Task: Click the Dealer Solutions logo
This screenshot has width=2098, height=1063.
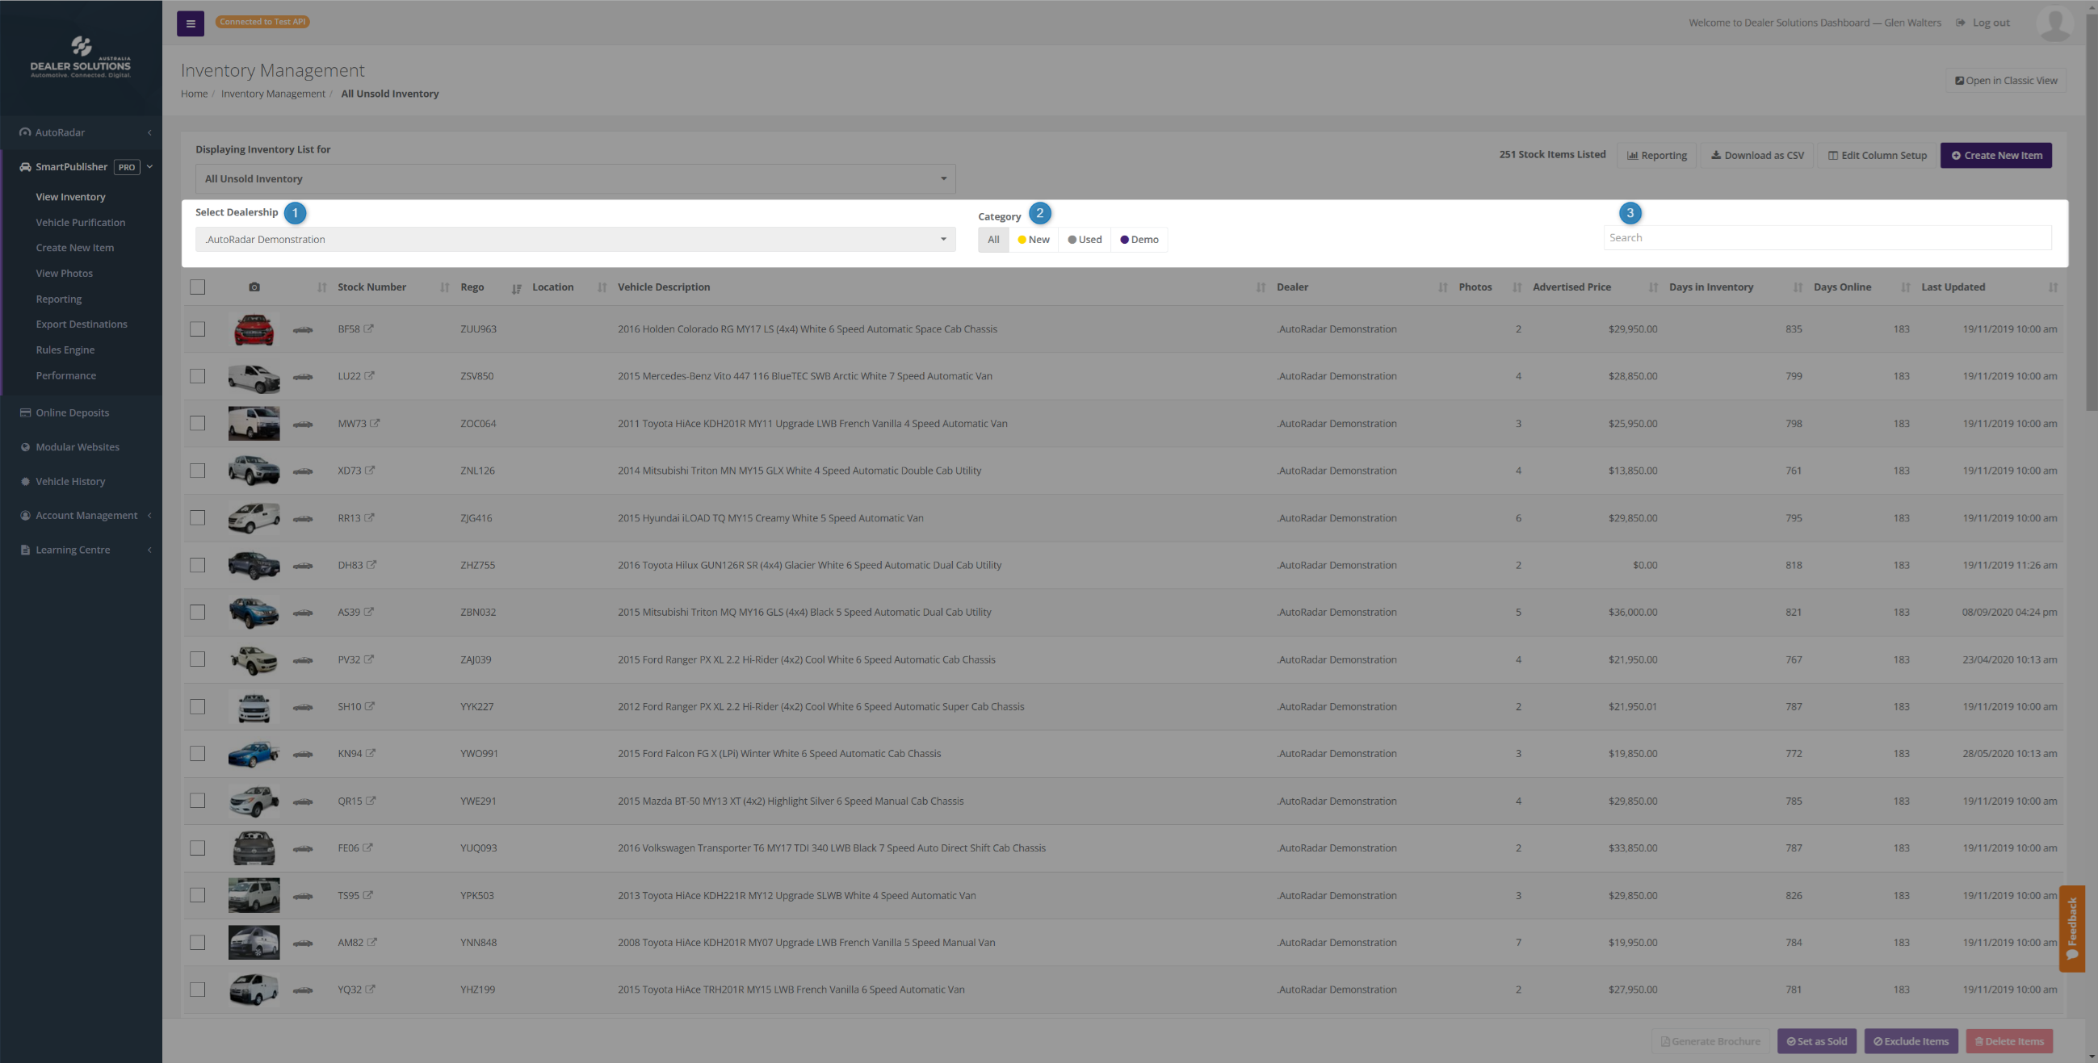Action: 81,57
